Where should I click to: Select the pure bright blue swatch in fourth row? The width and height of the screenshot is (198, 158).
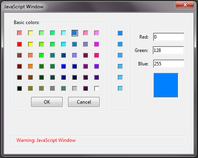[63, 67]
